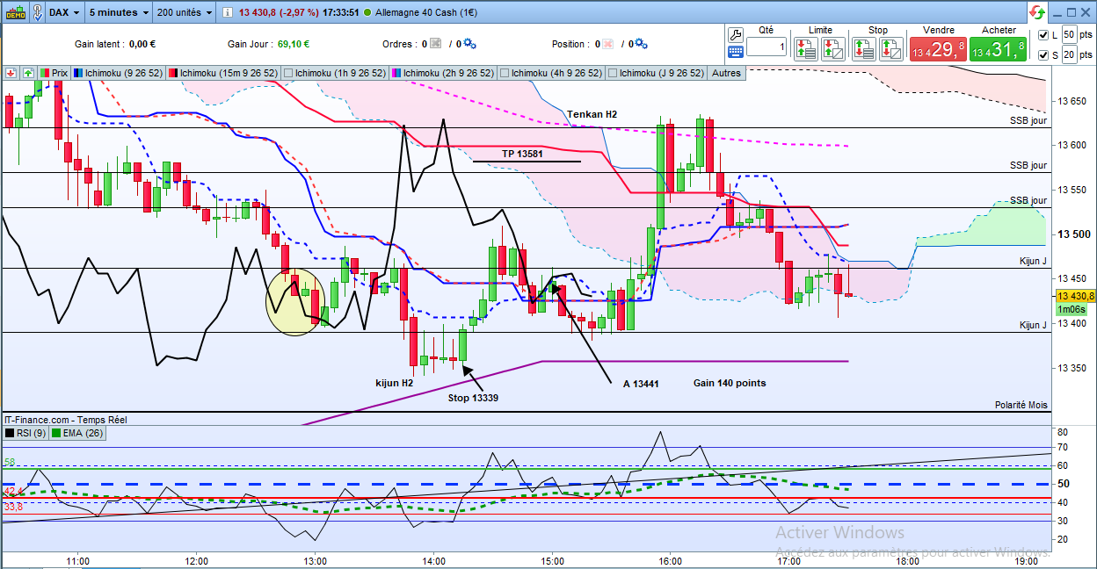This screenshot has width=1097, height=569.
Task: Click the DEMO account icon
Action: [x=14, y=12]
